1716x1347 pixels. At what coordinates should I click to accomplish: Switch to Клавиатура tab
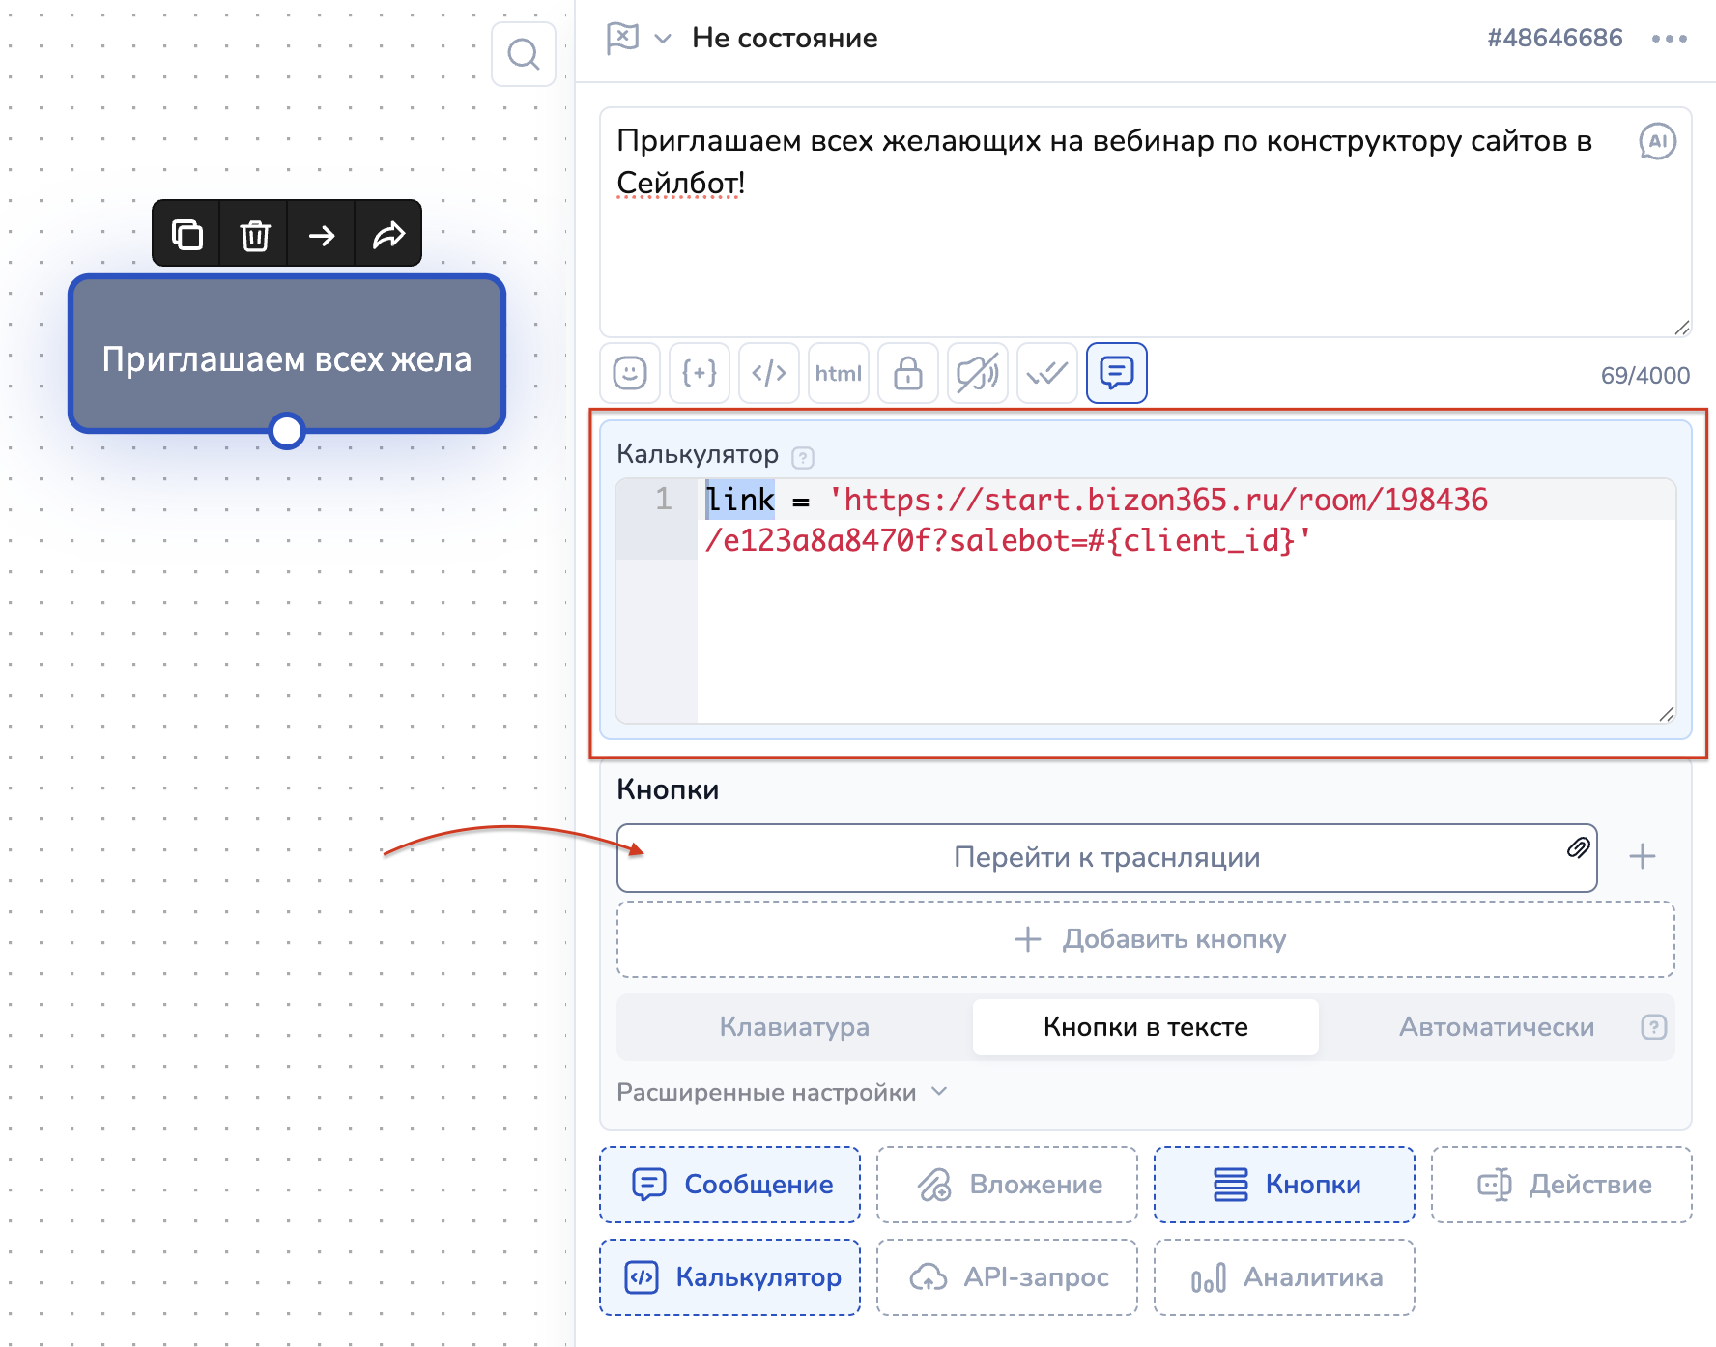[794, 1026]
